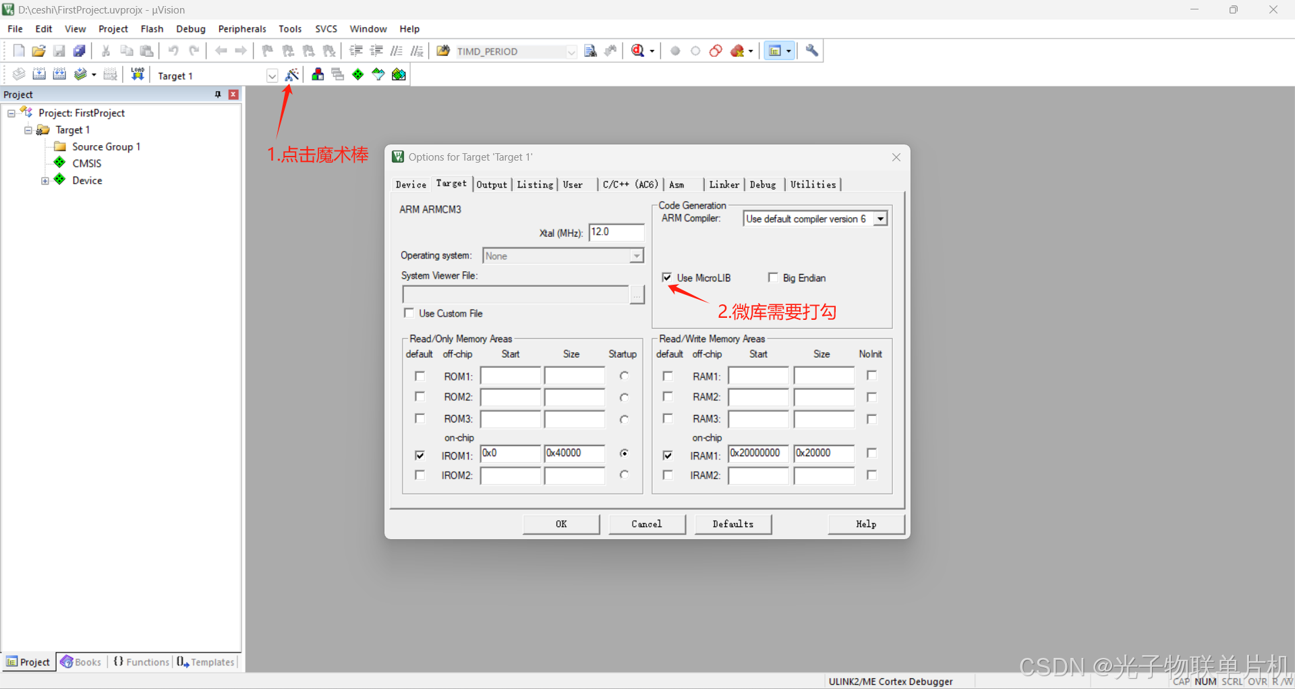This screenshot has width=1295, height=689.
Task: Collapse the Target 1 tree node
Action: pos(28,130)
